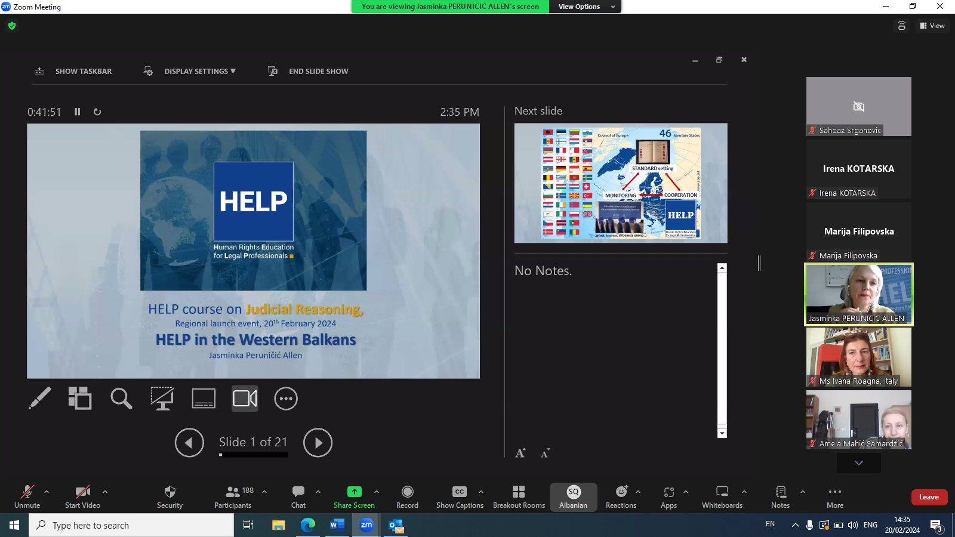Expand Whiteboards options arrow
The height and width of the screenshot is (537, 955).
pos(744,492)
